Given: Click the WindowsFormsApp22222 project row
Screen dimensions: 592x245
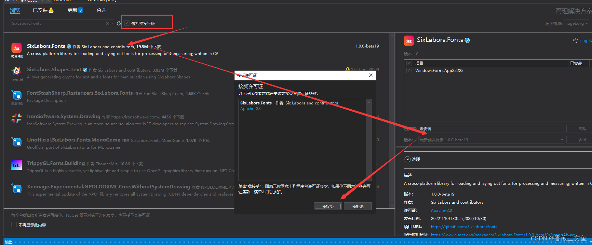Looking at the screenshot, I should pyautogui.click(x=498, y=70).
